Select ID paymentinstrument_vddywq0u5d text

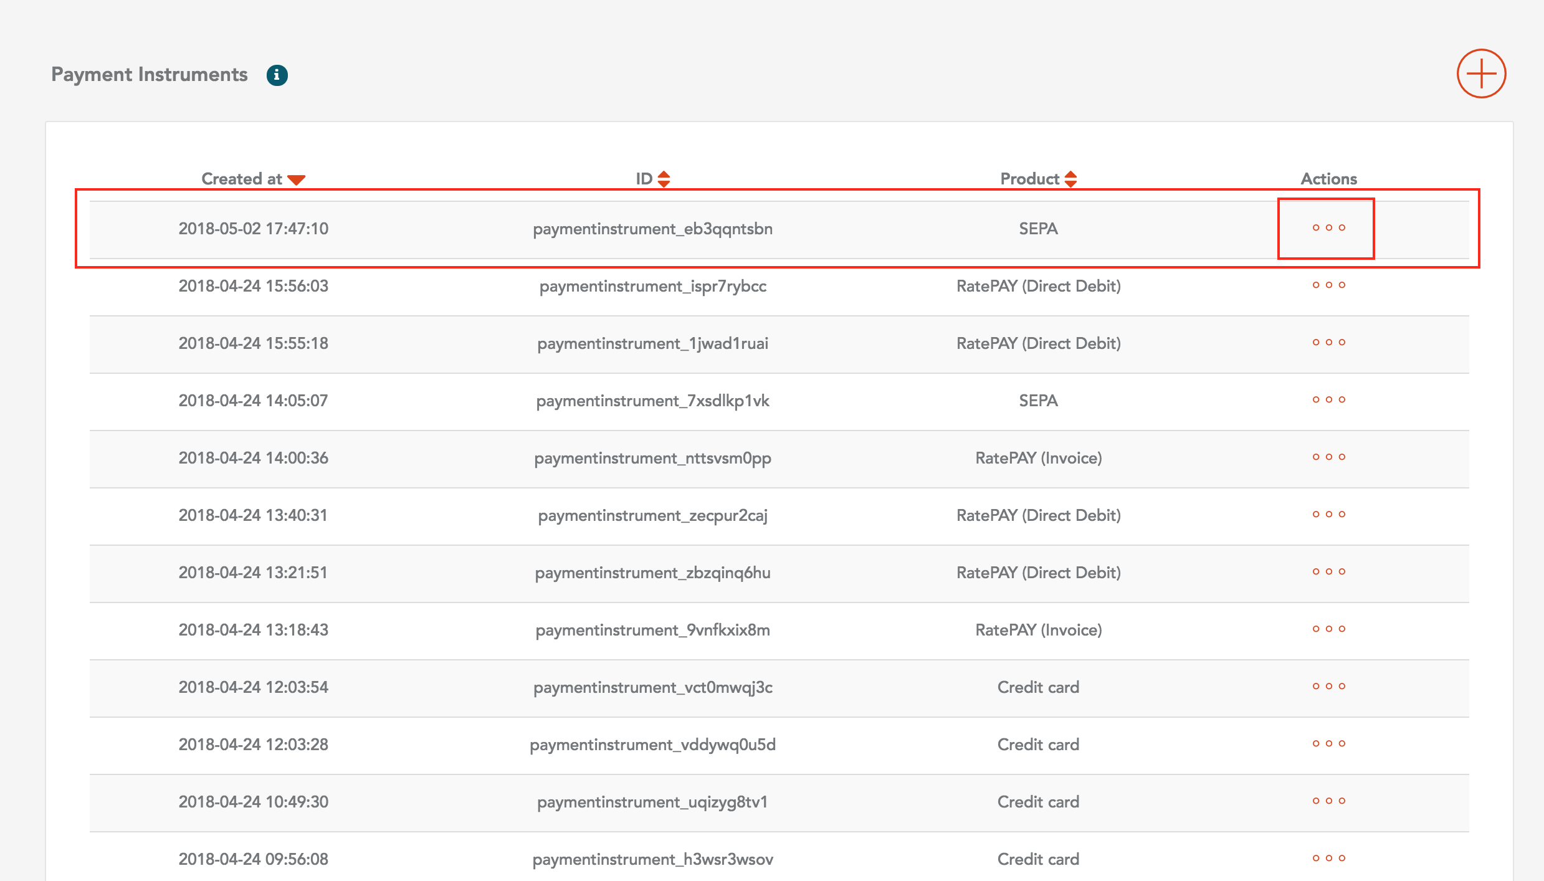[x=652, y=745]
